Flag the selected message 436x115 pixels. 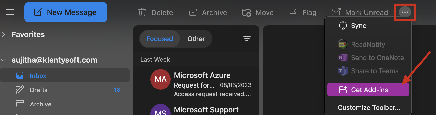tap(293, 12)
